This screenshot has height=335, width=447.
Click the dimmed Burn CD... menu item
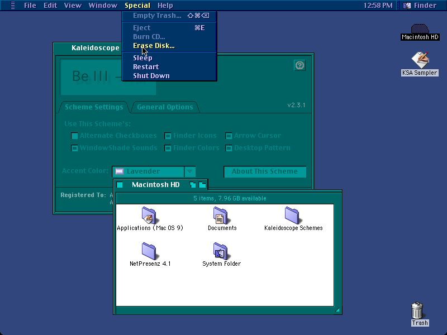pos(169,37)
